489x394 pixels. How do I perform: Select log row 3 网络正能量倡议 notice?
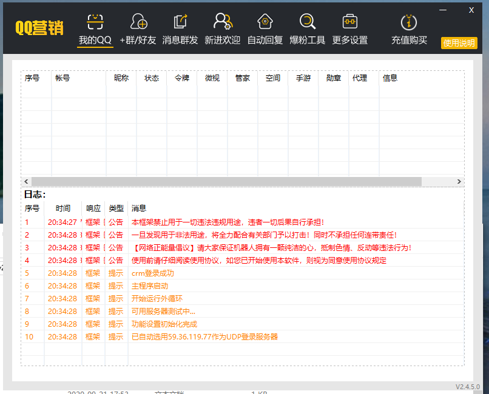click(x=243, y=247)
